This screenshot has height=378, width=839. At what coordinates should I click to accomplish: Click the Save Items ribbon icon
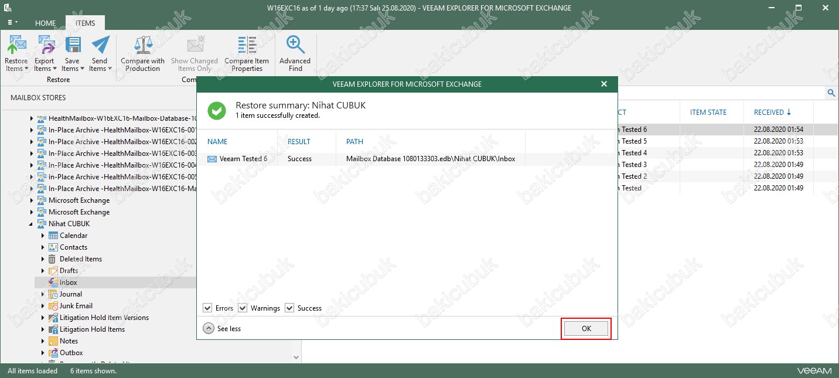point(73,45)
